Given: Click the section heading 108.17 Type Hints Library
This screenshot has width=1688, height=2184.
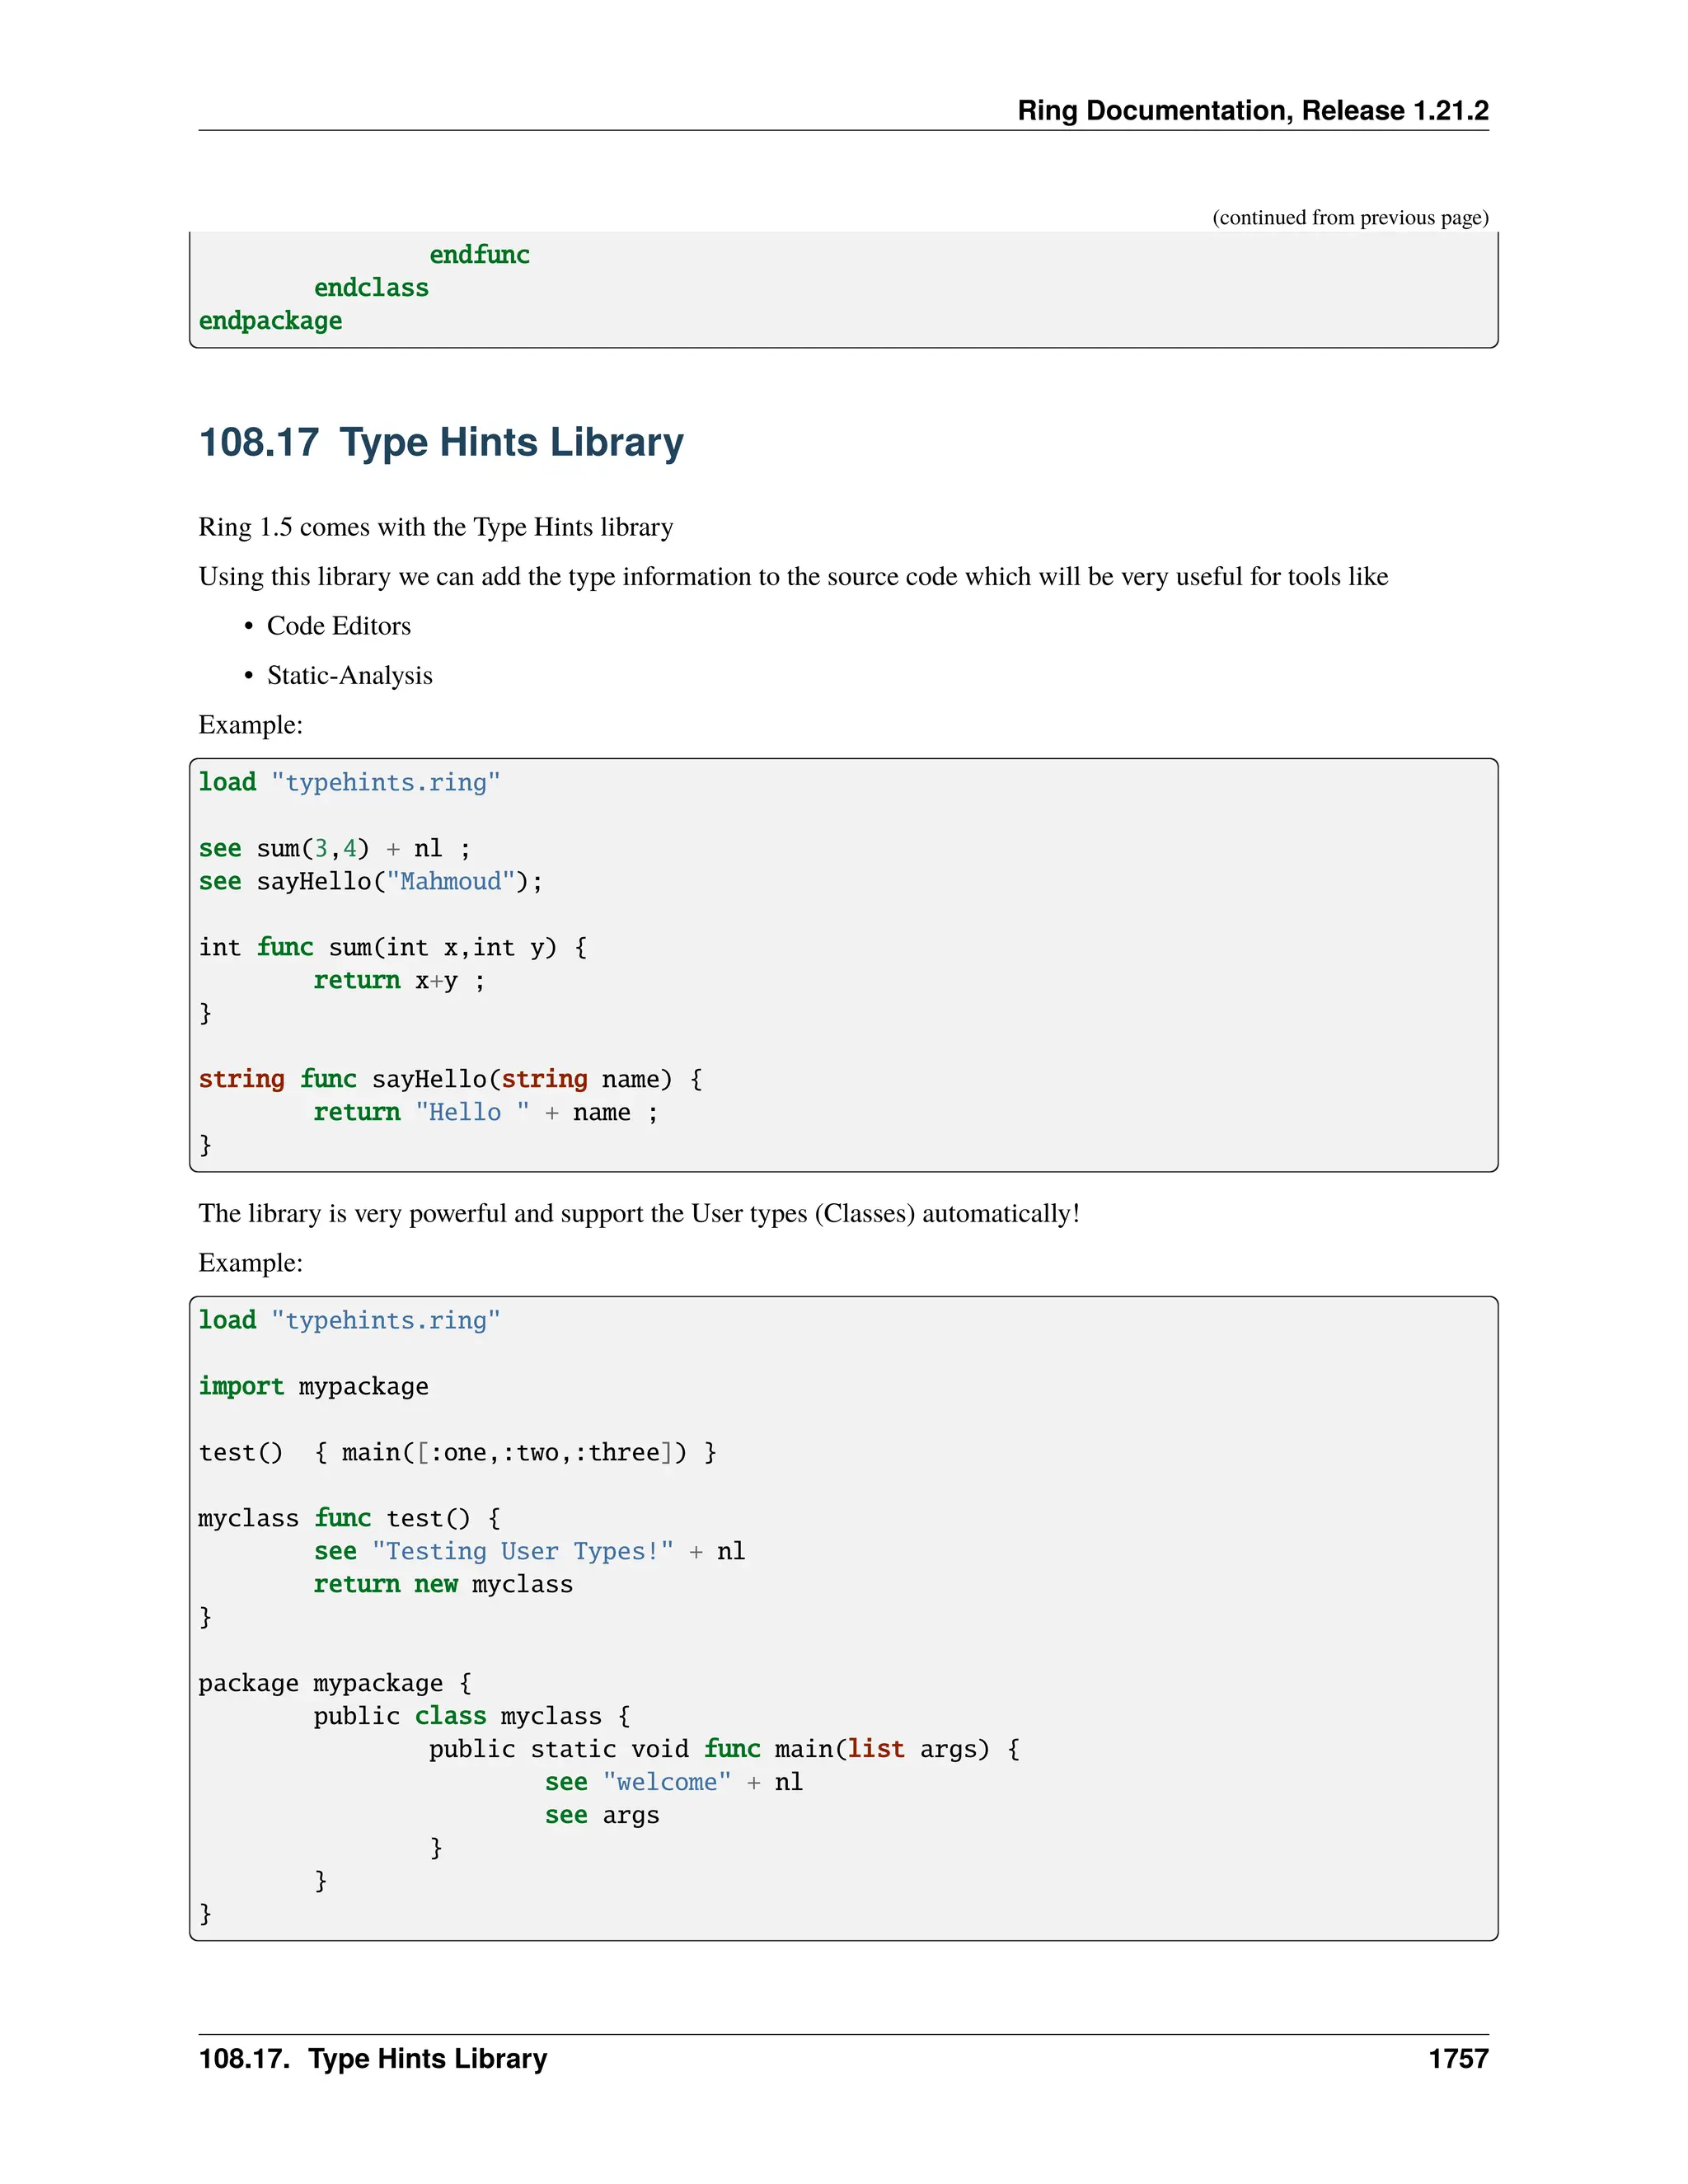Looking at the screenshot, I should point(441,442).
